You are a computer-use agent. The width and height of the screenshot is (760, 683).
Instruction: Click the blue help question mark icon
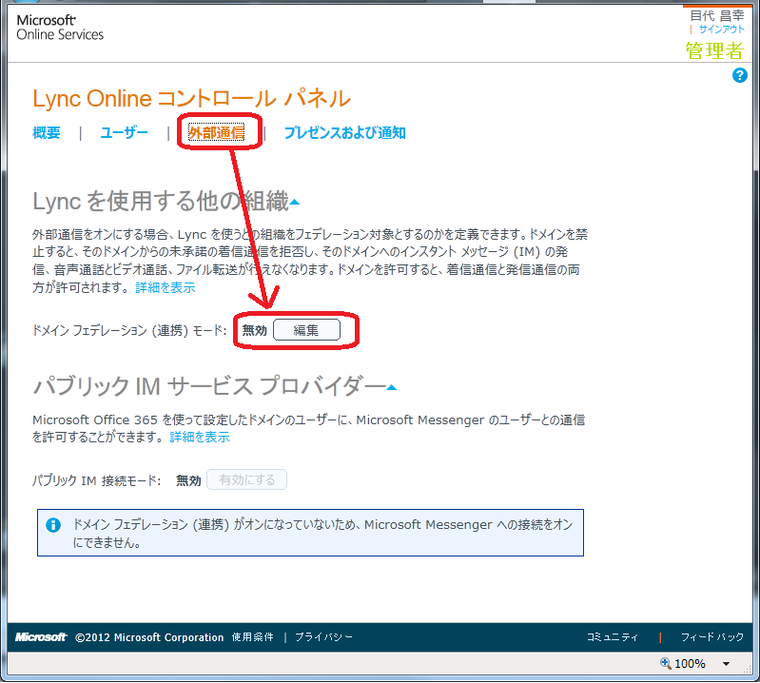pos(739,75)
